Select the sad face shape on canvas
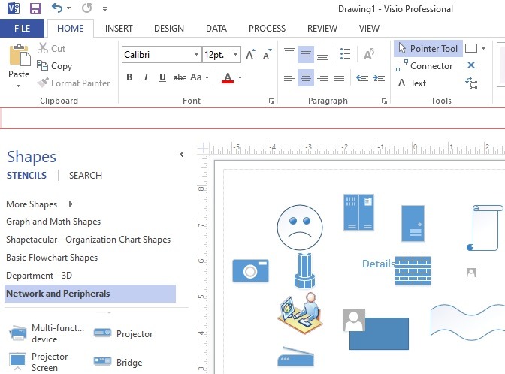 click(x=300, y=228)
